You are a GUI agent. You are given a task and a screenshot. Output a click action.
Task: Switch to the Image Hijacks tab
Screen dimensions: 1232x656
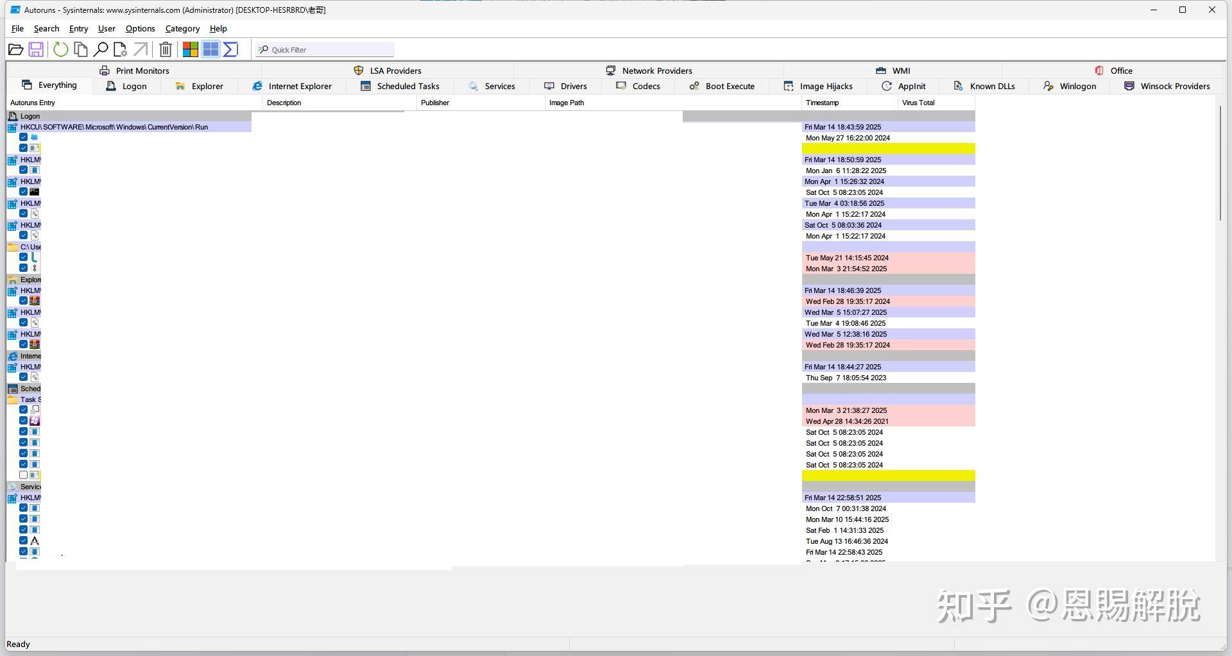(x=818, y=86)
